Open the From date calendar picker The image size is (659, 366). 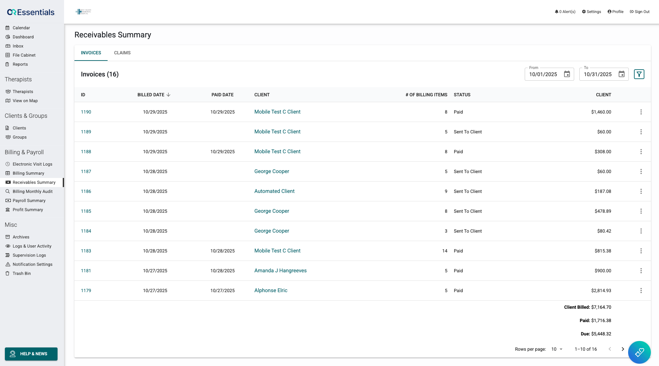click(x=567, y=74)
